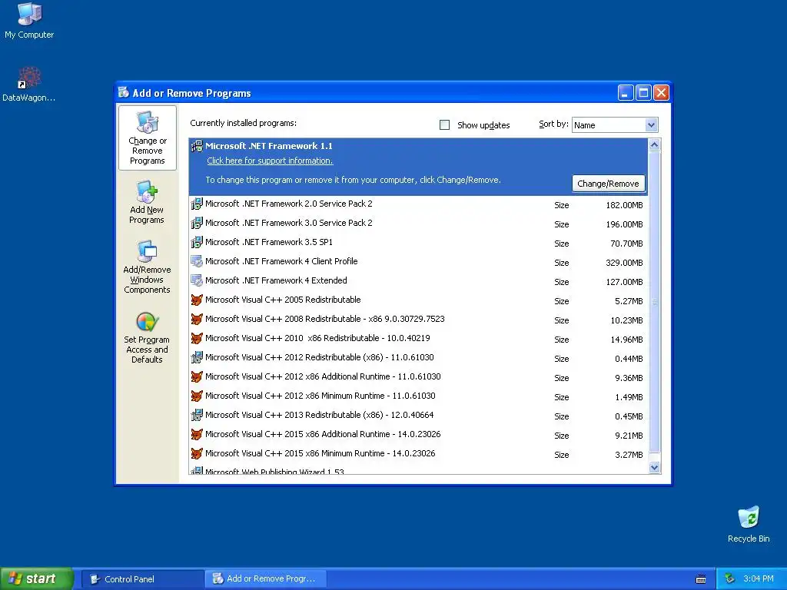This screenshot has height=590, width=787.
Task: Select Microsoft .NET Framework 4 Extended row
Action: (419, 281)
